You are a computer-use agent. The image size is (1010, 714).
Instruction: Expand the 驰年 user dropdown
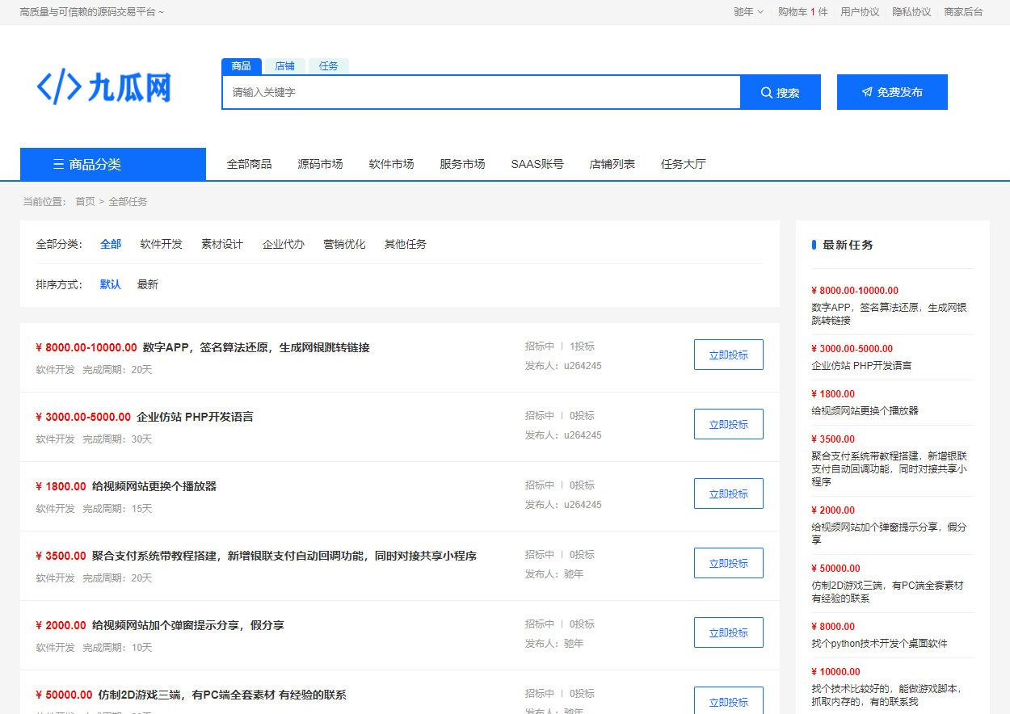pos(747,12)
